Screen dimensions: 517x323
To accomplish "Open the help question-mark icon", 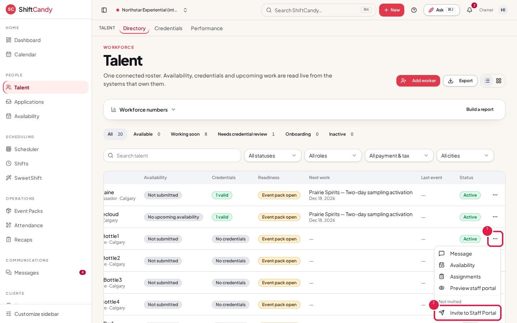I will coord(414,10).
